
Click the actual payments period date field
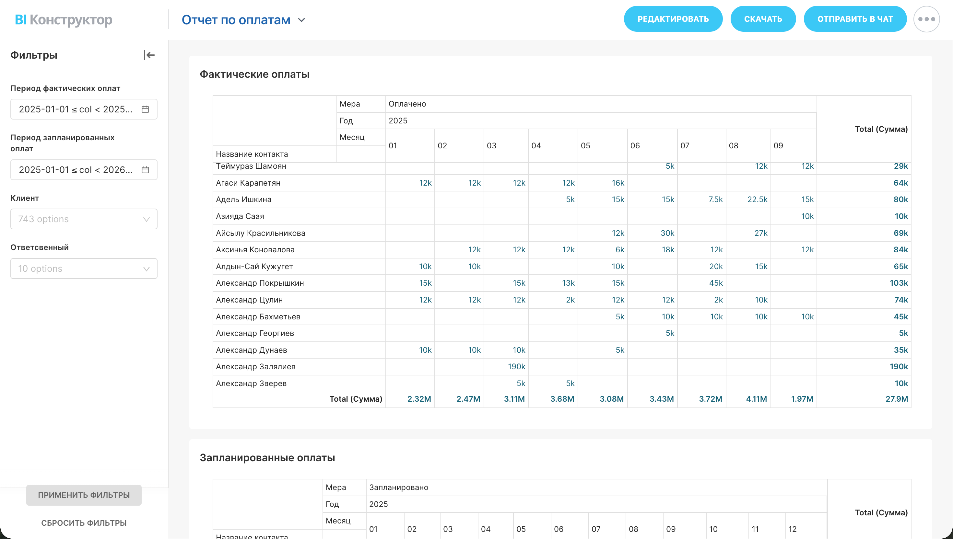tap(76, 109)
